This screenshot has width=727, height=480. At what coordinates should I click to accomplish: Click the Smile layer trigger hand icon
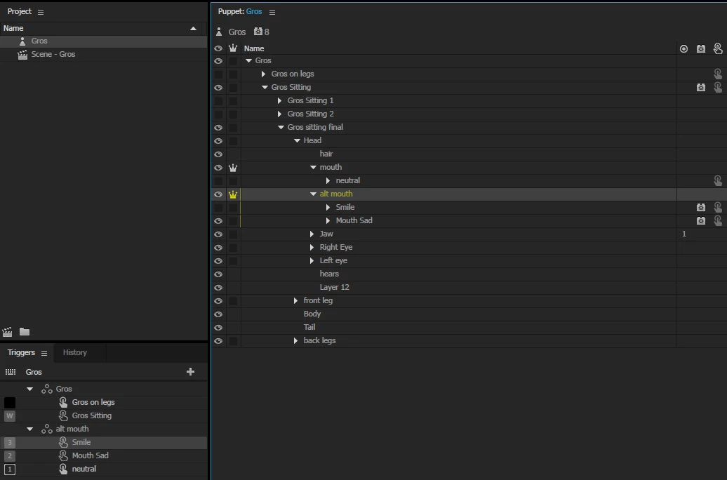click(718, 207)
